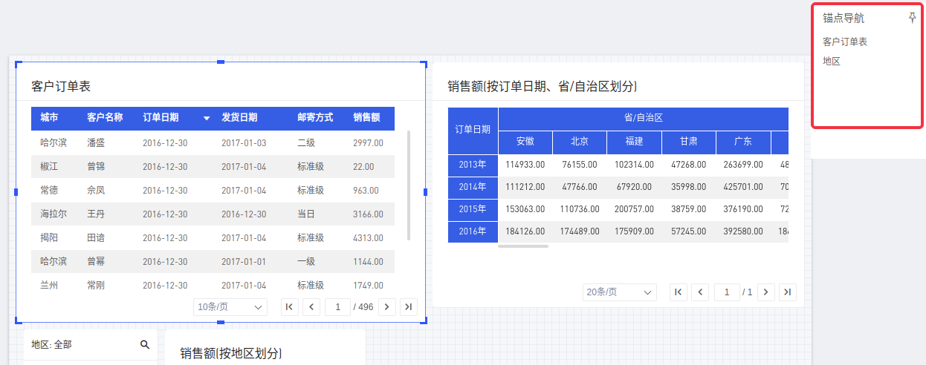Navigate to 地区 anchor link
Image resolution: width=926 pixels, height=365 pixels.
[x=832, y=61]
